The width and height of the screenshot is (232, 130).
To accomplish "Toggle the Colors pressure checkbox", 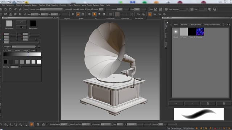I will [71, 9].
